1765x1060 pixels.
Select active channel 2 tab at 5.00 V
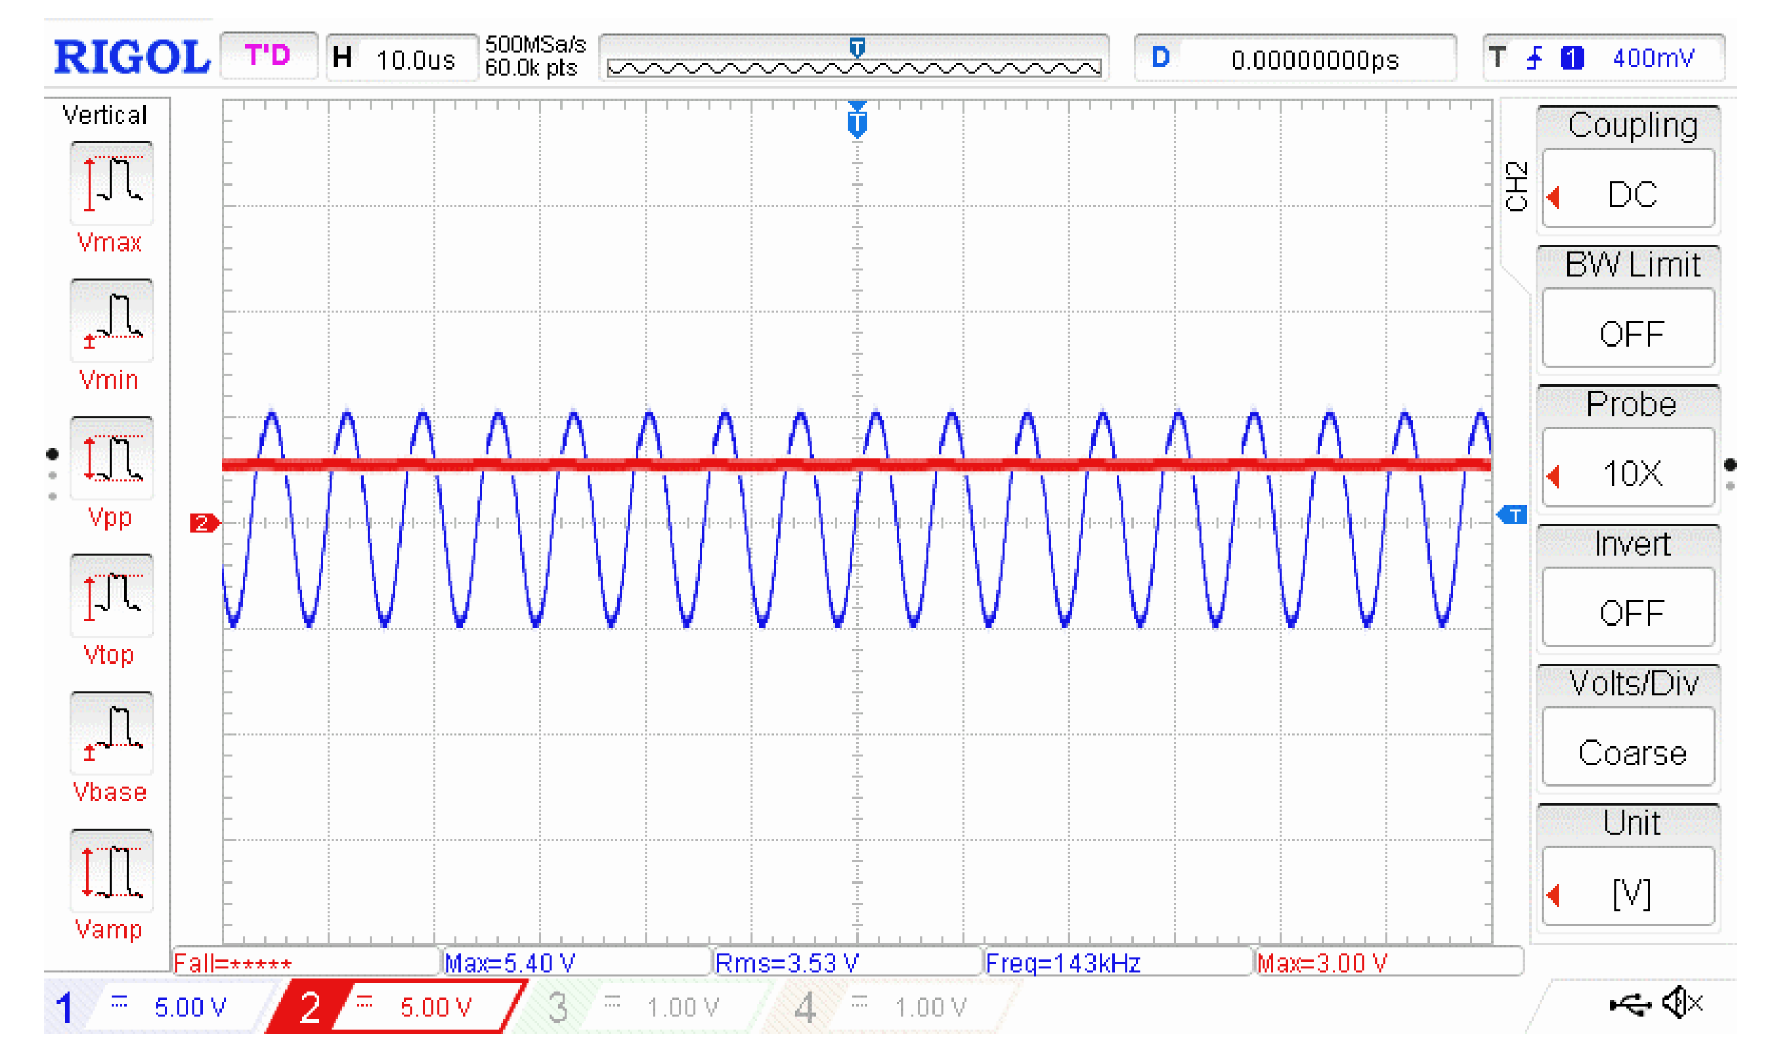tap(397, 1007)
